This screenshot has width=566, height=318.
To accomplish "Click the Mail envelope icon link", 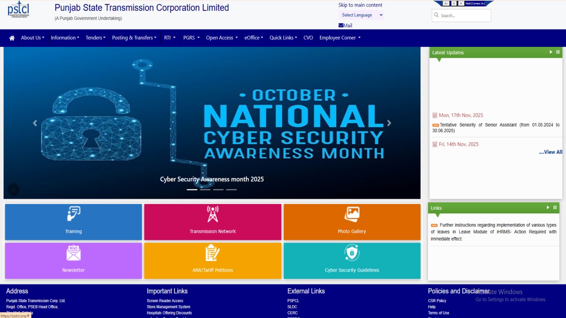I will tap(341, 26).
